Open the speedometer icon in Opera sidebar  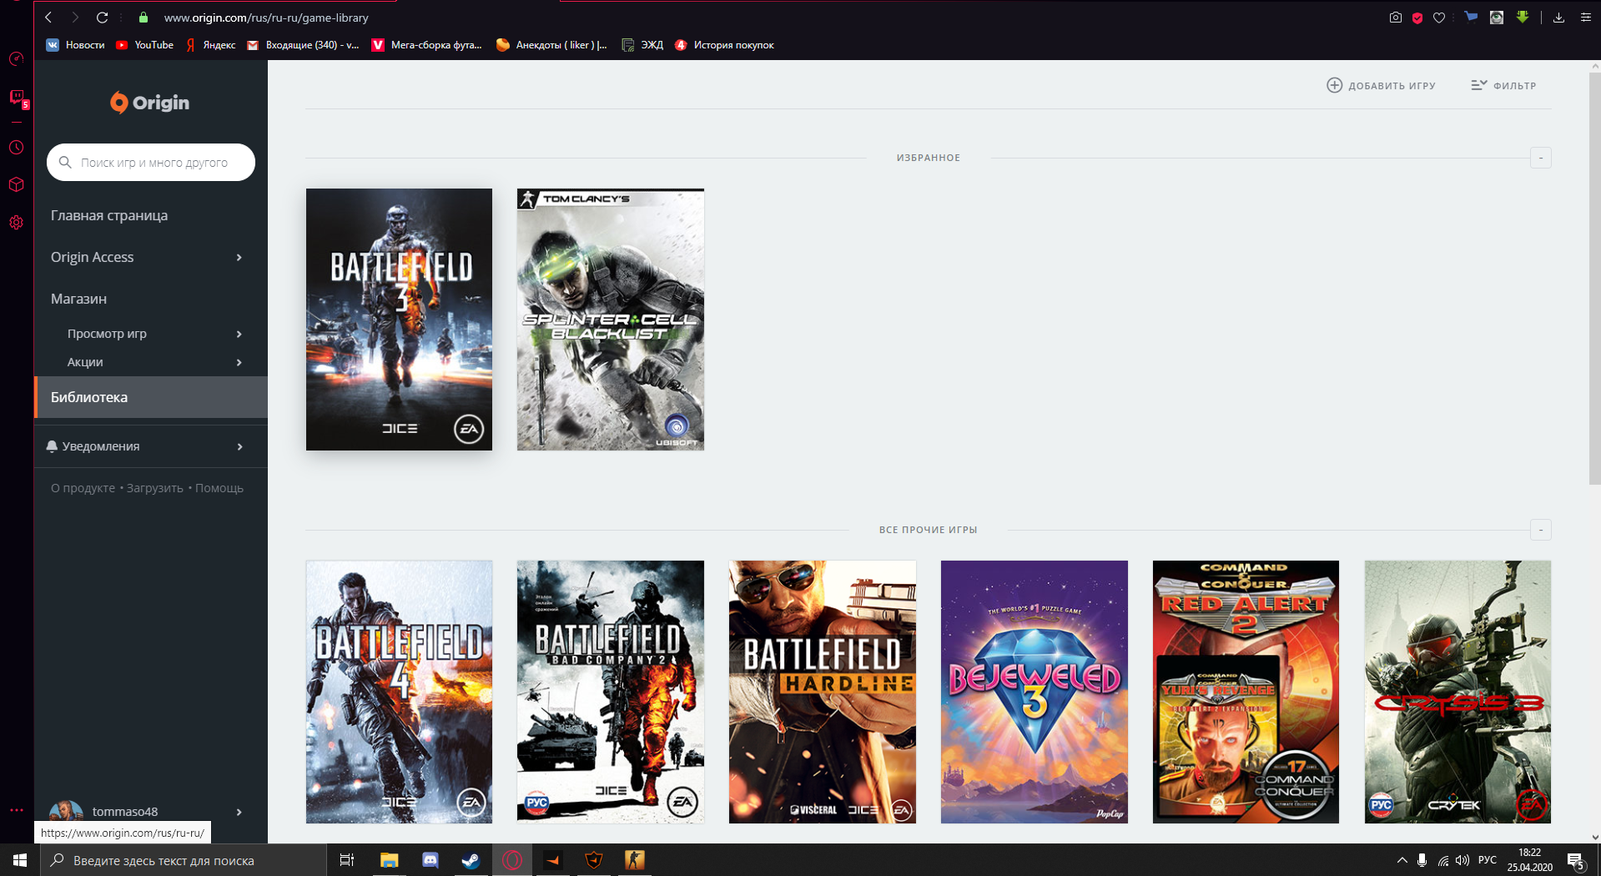click(16, 59)
